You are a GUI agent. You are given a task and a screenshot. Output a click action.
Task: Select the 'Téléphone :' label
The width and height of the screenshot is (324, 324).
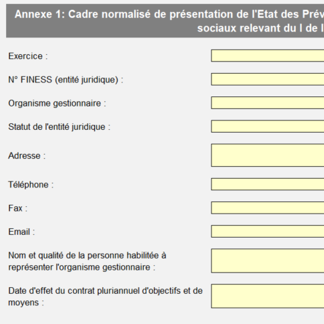coord(31,185)
